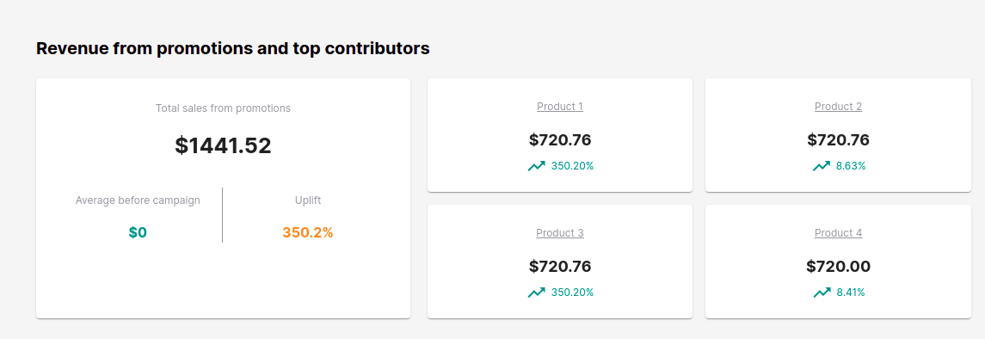The width and height of the screenshot is (985, 339).
Task: Click the trending-up icon under Product 3
Action: point(537,293)
